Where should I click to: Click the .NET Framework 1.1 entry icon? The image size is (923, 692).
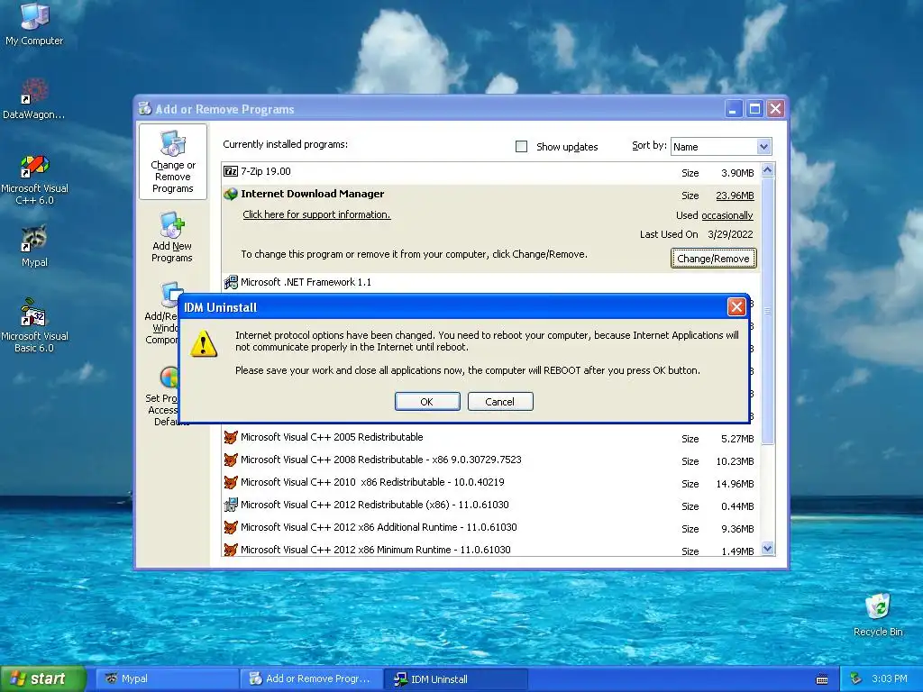pos(231,282)
